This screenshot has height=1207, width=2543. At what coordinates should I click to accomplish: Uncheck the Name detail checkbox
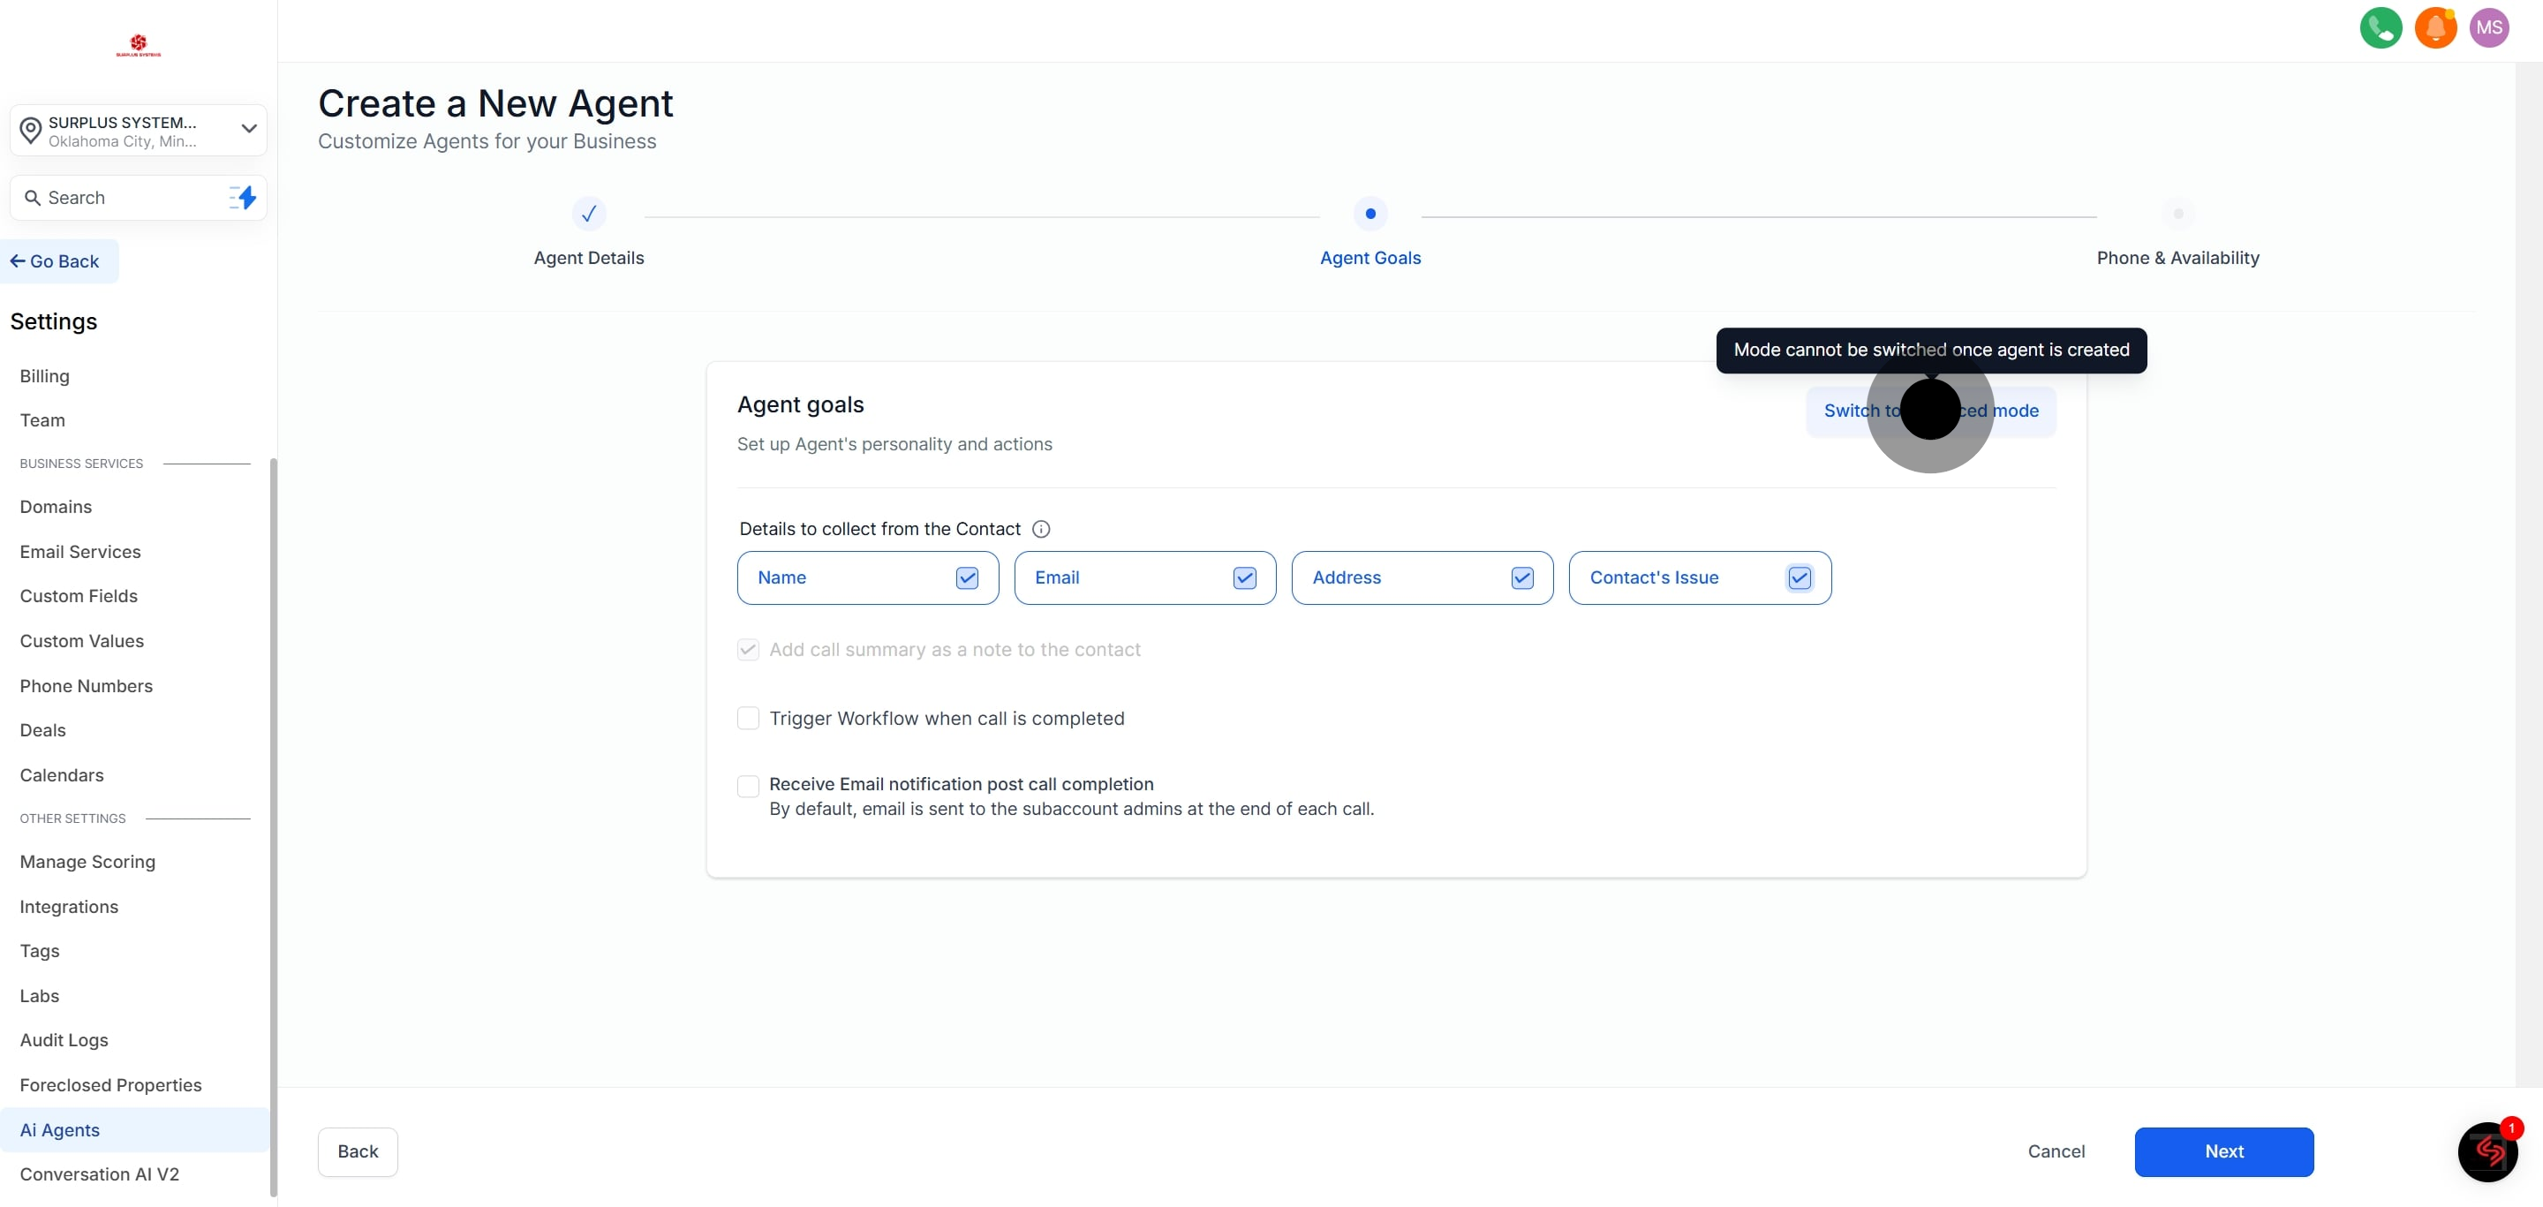[x=967, y=578]
